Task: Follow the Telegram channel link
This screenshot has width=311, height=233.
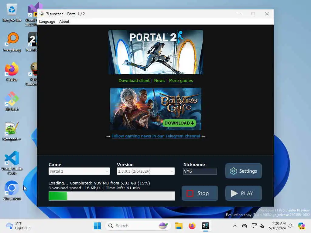Action: tap(156, 136)
